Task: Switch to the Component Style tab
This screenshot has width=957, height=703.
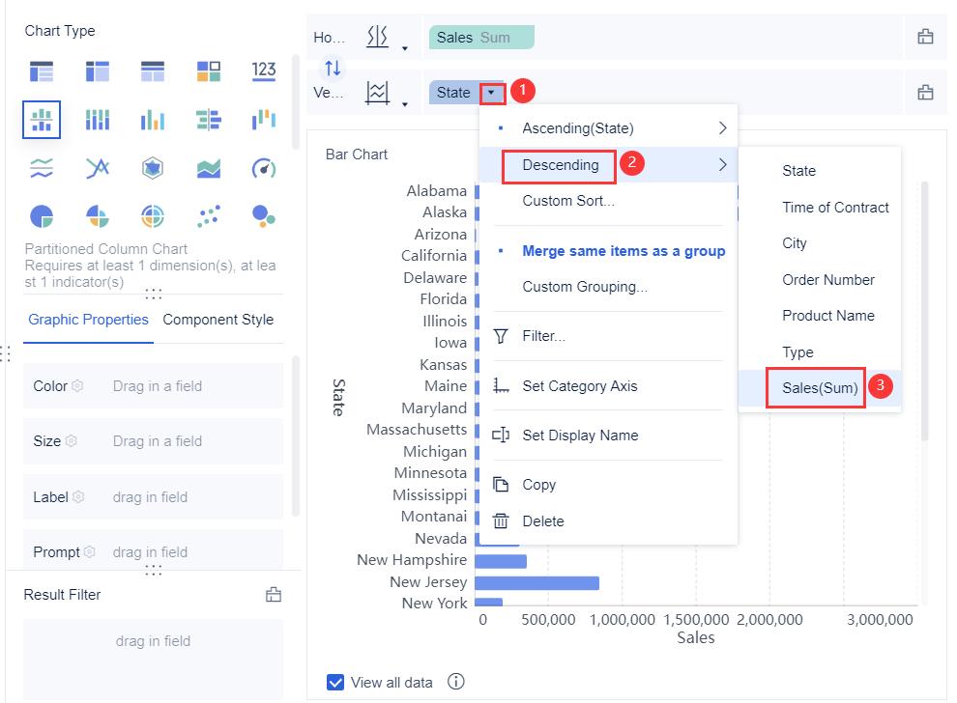Action: coord(217,319)
